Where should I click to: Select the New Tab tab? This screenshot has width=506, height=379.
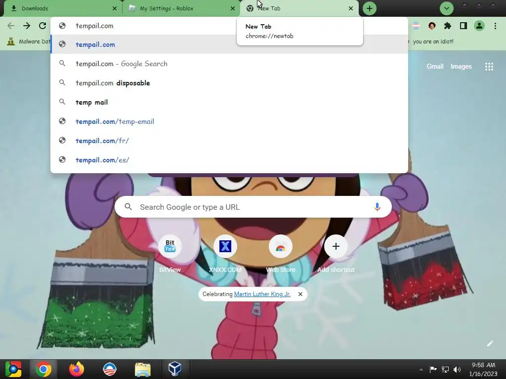tap(299, 8)
